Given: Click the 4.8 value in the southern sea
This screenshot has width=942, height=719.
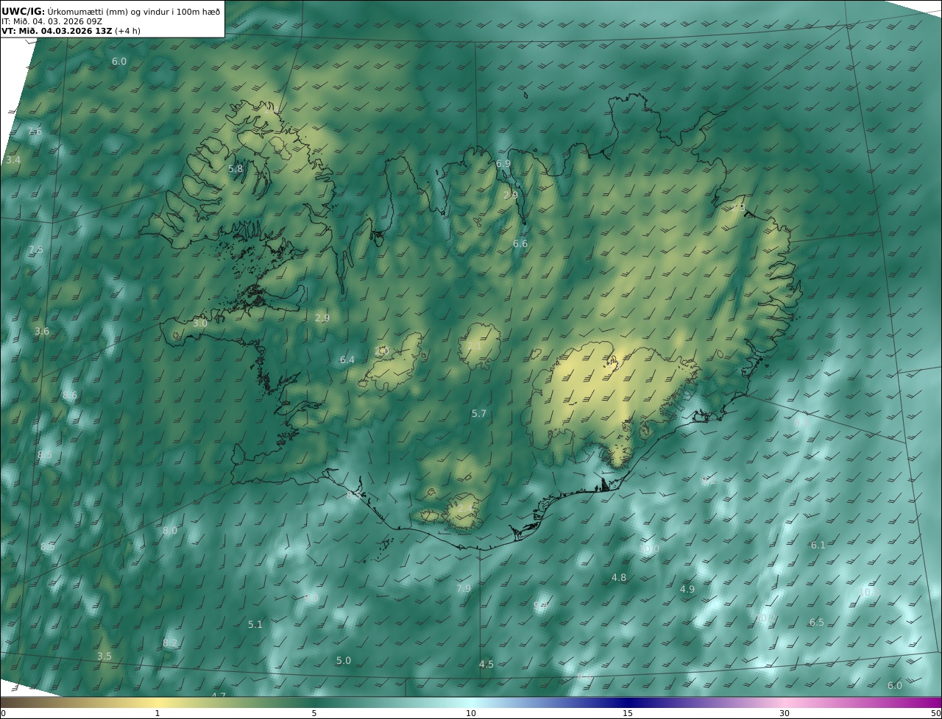Looking at the screenshot, I should (619, 577).
